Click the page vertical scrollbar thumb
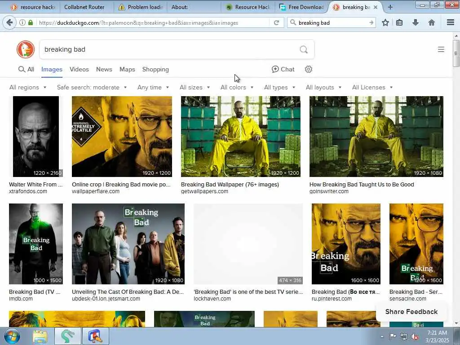 [456, 53]
